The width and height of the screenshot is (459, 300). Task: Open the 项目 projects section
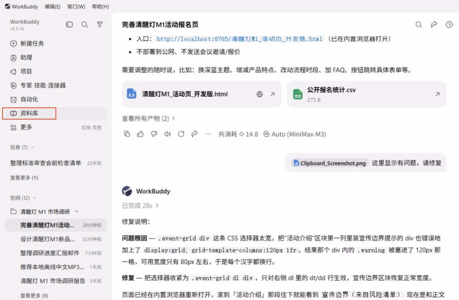(x=21, y=71)
